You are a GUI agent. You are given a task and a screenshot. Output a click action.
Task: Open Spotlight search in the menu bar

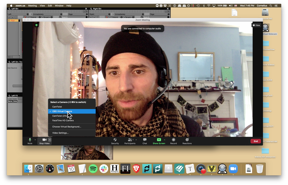pyautogui.click(x=270, y=6)
